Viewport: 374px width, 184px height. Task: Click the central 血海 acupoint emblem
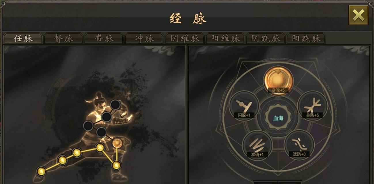click(278, 118)
